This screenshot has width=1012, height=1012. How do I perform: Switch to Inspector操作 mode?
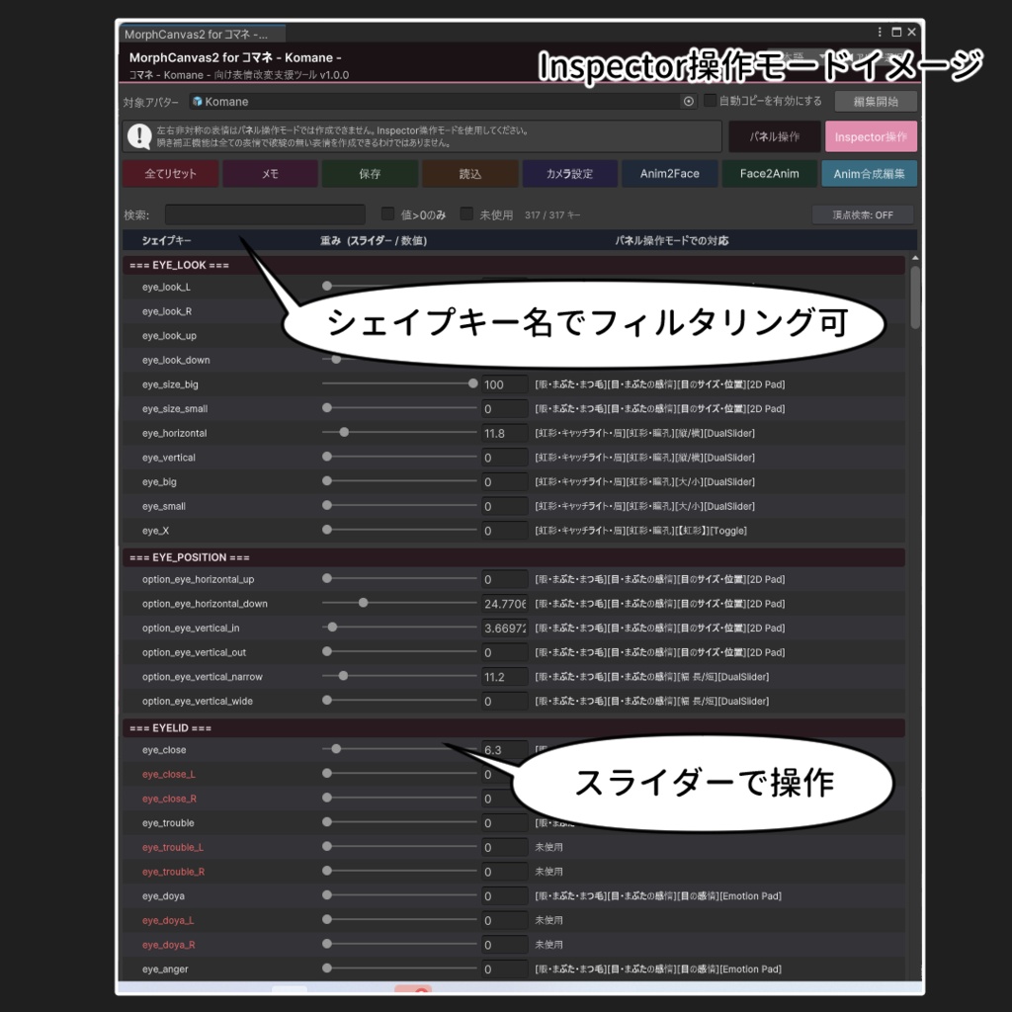pyautogui.click(x=871, y=136)
